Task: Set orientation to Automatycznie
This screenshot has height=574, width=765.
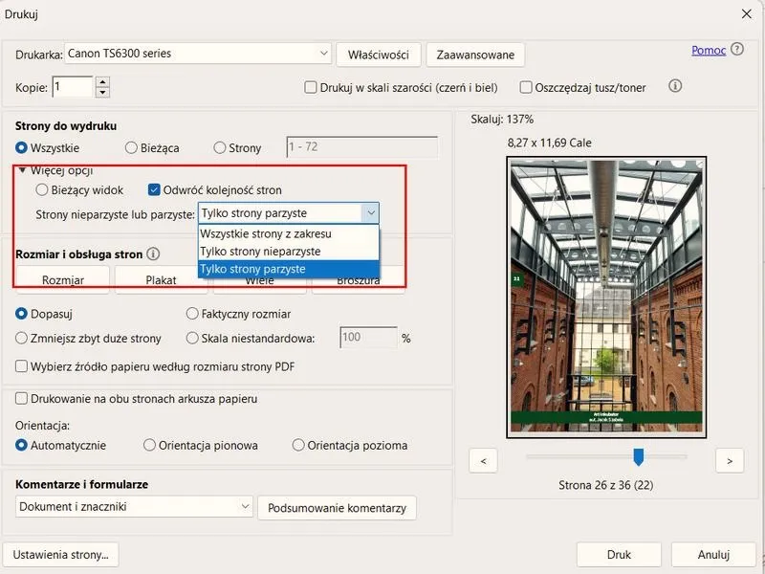Action: pyautogui.click(x=21, y=445)
